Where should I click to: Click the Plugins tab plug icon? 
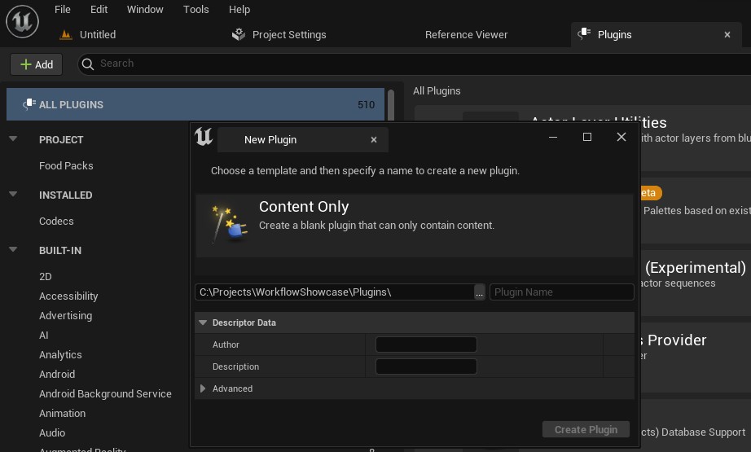tap(584, 34)
